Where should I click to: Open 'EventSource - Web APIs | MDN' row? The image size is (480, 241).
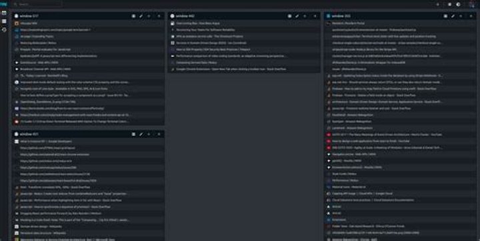click(x=88, y=63)
